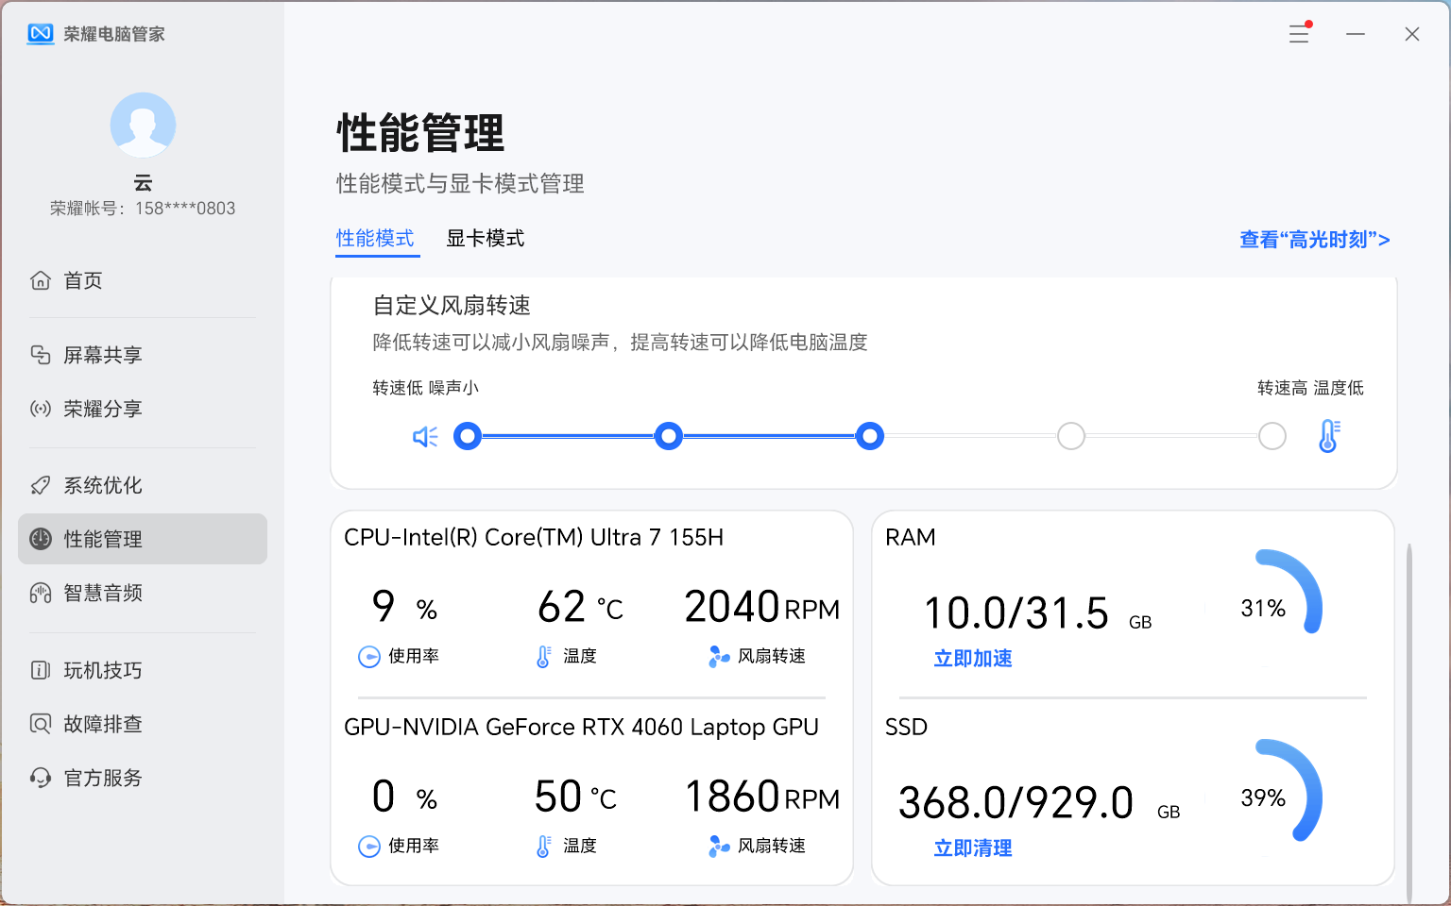Click the 首页 home icon
The image size is (1451, 906).
tap(41, 280)
